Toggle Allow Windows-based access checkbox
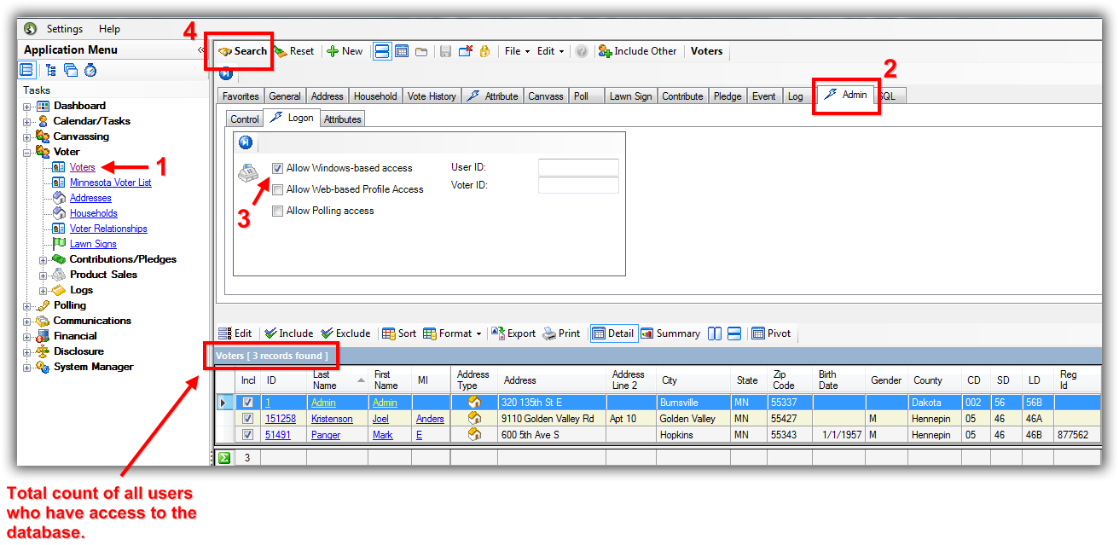The width and height of the screenshot is (1119, 545). [277, 168]
